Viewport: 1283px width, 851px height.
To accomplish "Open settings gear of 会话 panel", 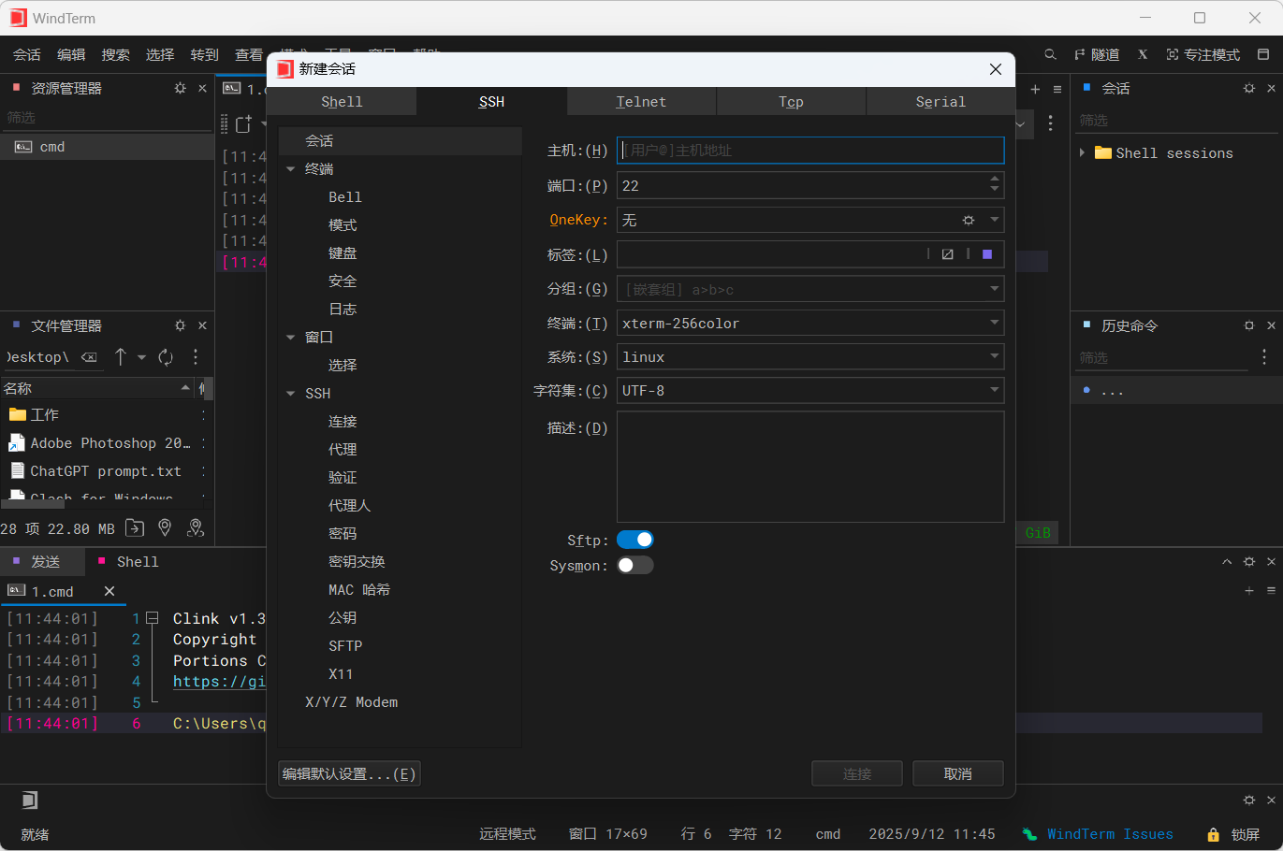I will click(x=1248, y=88).
